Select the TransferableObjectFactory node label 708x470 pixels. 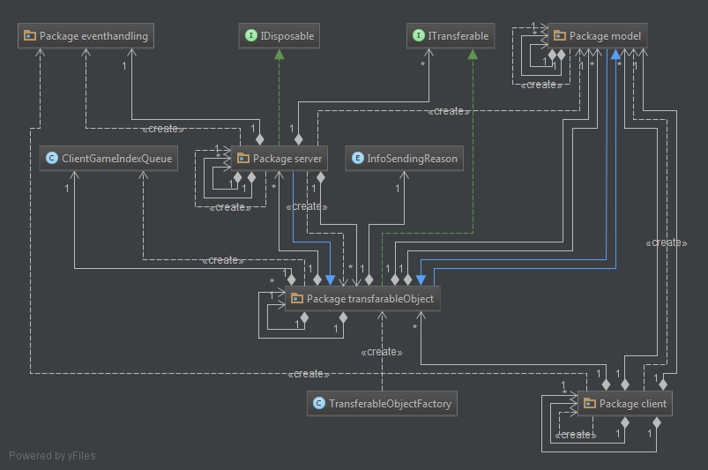tap(390, 404)
